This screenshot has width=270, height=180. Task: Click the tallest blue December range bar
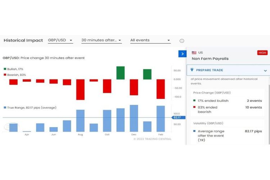pyautogui.click(x=134, y=118)
